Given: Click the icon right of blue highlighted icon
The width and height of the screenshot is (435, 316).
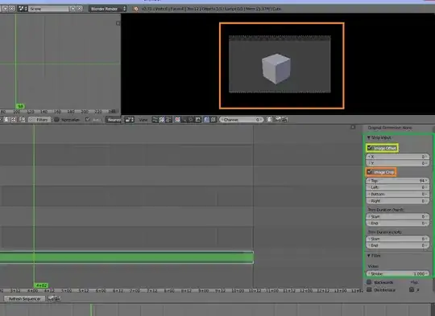Looking at the screenshot, I should pos(213,120).
